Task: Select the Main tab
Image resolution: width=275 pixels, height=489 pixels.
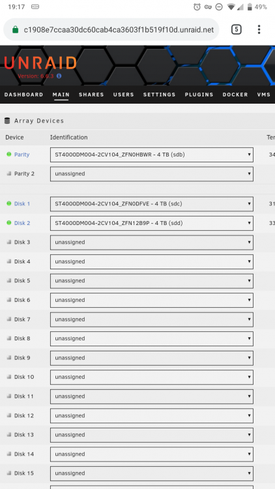Action: coord(61,95)
